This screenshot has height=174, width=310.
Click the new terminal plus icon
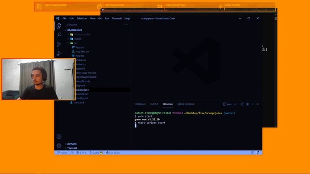235,104
